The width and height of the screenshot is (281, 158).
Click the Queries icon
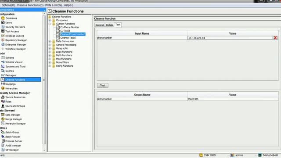(x=3, y=71)
